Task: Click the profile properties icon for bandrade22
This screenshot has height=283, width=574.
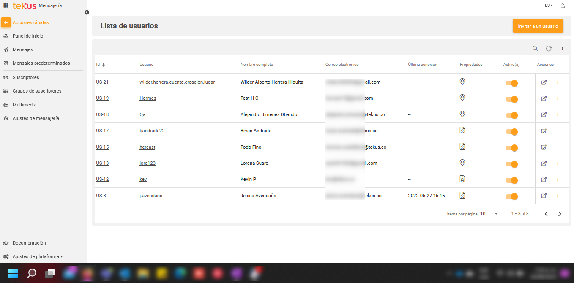Action: click(x=462, y=131)
